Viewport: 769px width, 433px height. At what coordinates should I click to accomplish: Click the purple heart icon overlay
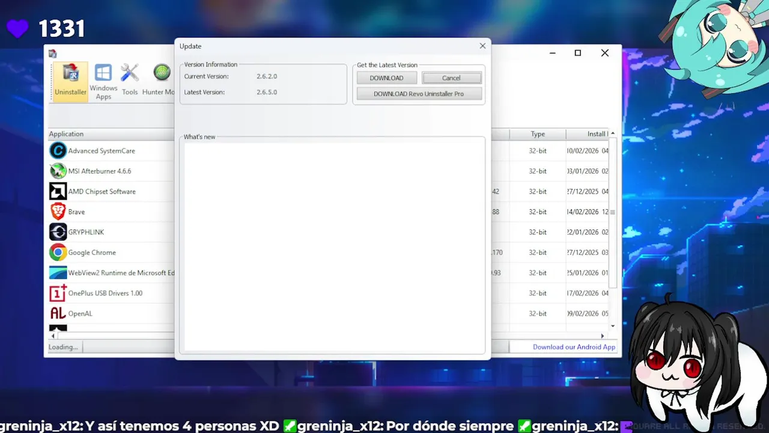pos(17,28)
